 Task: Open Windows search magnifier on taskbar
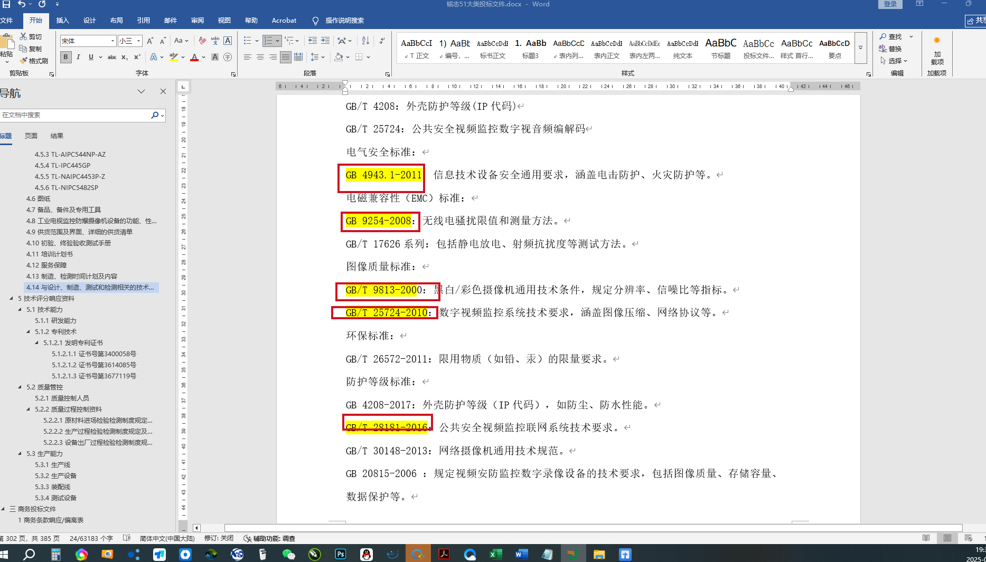pos(29,554)
